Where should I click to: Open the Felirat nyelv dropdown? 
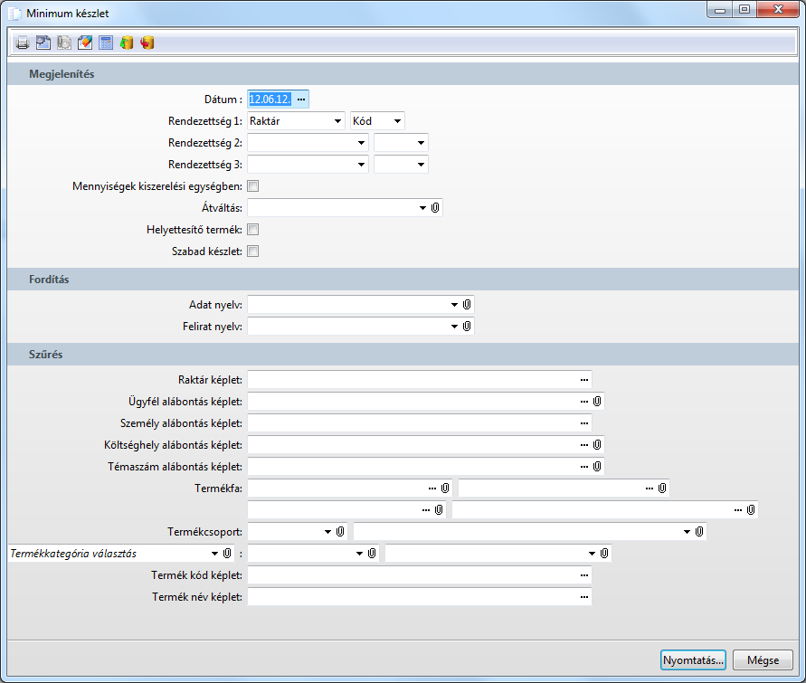tap(454, 327)
